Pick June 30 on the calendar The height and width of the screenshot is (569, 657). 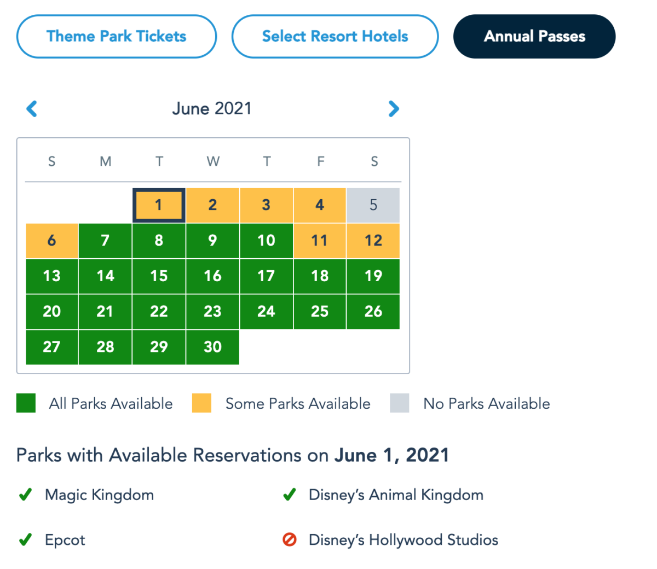212,347
